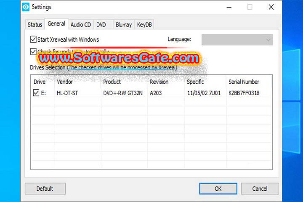The height and width of the screenshot is (202, 303).
Task: Go to the KeyDB tab
Action: point(144,25)
